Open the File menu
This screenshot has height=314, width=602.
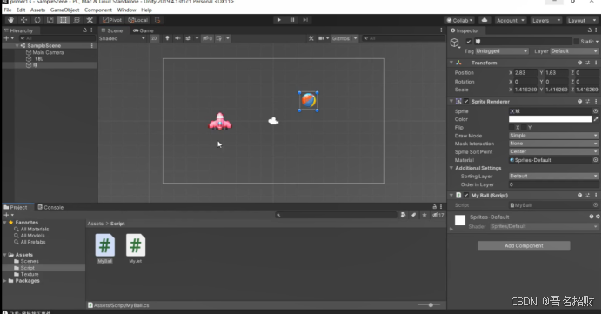point(8,10)
